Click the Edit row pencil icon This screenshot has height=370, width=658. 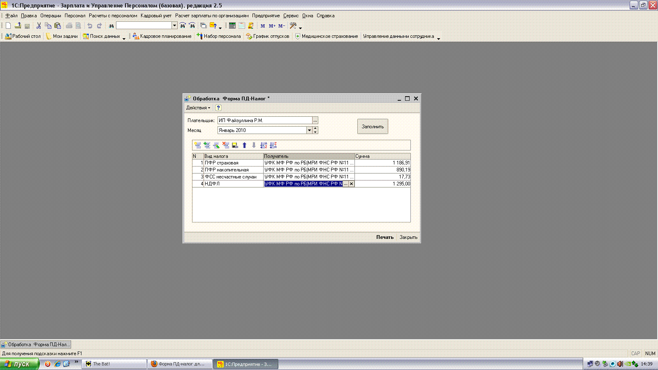[x=216, y=145]
